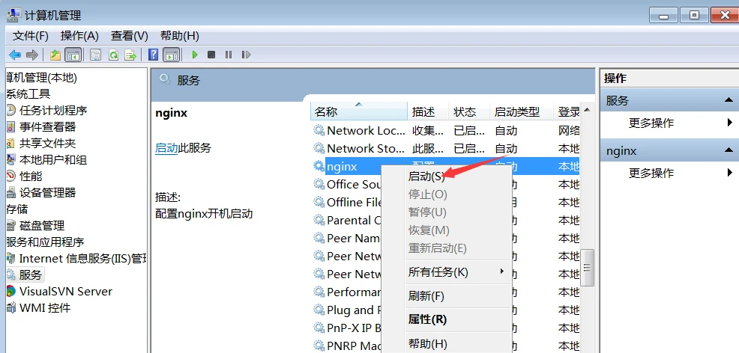739x353 pixels.
Task: Click the 服务 icon in the pane header
Action: pos(164,79)
